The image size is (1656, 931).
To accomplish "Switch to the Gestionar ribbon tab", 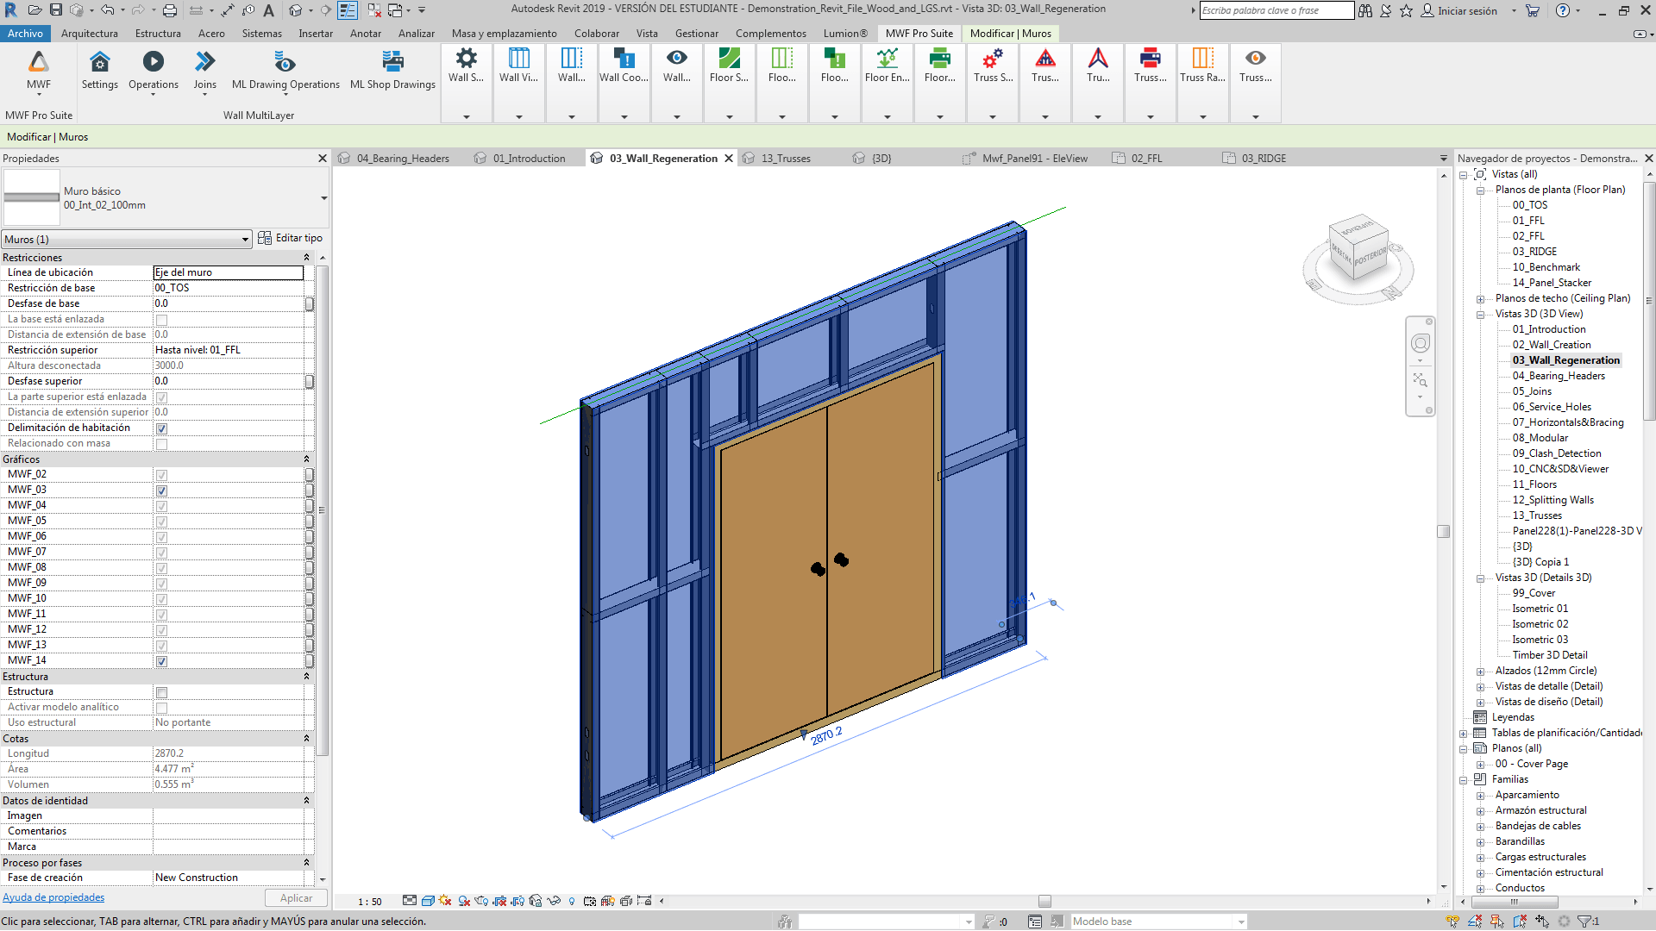I will (x=697, y=34).
